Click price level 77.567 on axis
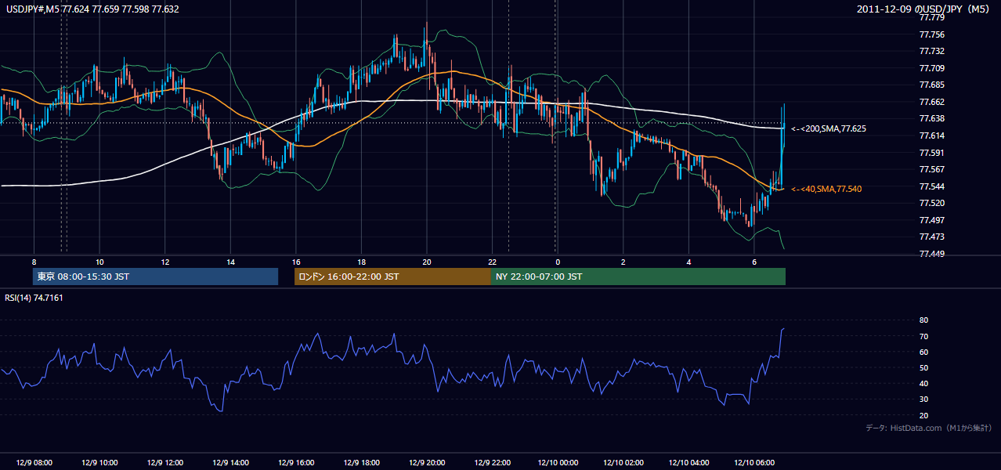This screenshot has width=1001, height=470. (x=931, y=169)
